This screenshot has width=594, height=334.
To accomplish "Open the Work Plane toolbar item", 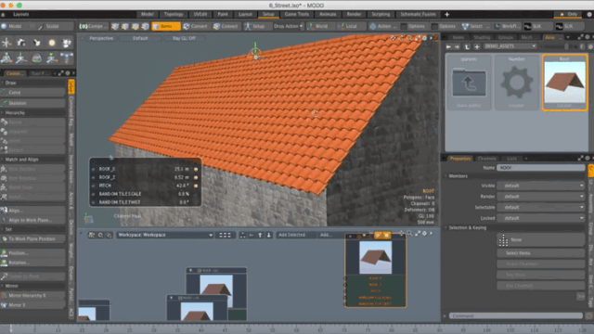I will pos(507,26).
